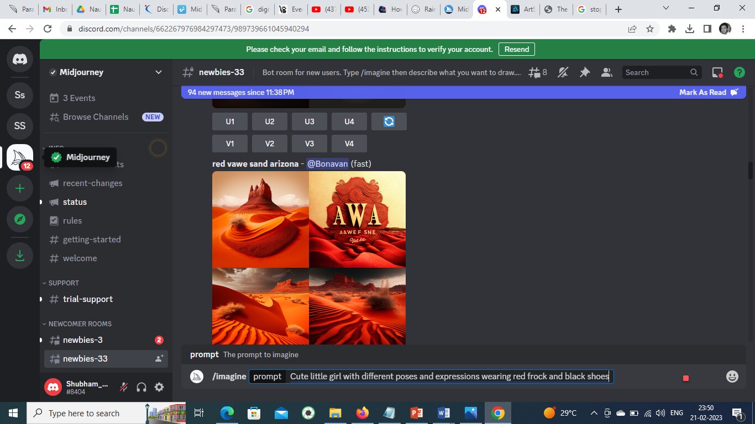Switch to the newbies-3 channel
Viewport: 755px width, 424px height.
click(82, 340)
